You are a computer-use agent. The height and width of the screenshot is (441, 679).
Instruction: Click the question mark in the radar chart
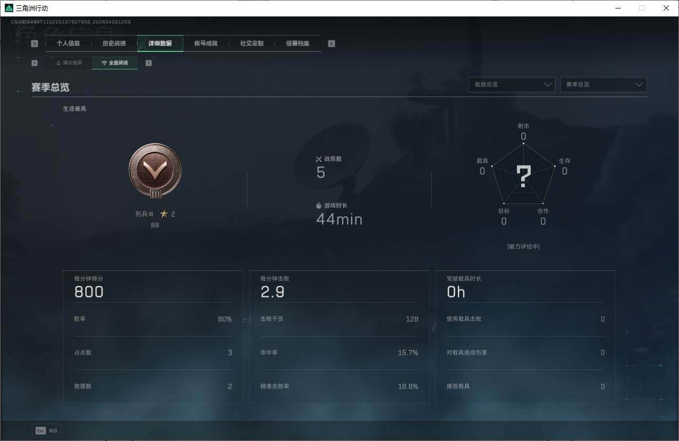point(523,177)
